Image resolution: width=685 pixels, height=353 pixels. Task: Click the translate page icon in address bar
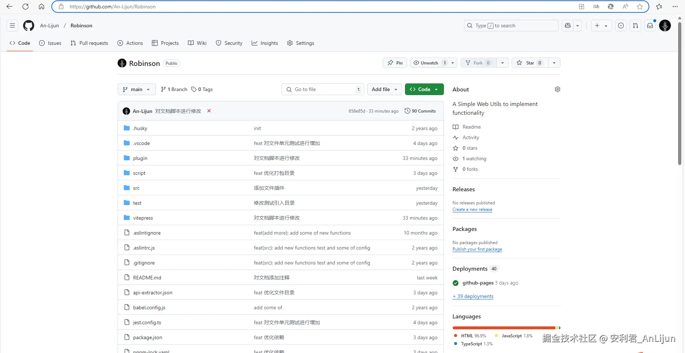point(596,7)
